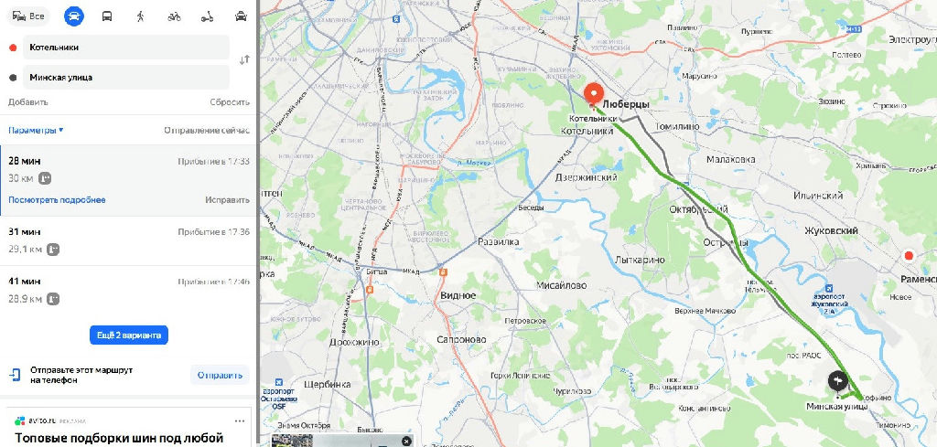937x447 pixels.
Task: Show Ещё 2 варианта routes
Action: click(129, 335)
